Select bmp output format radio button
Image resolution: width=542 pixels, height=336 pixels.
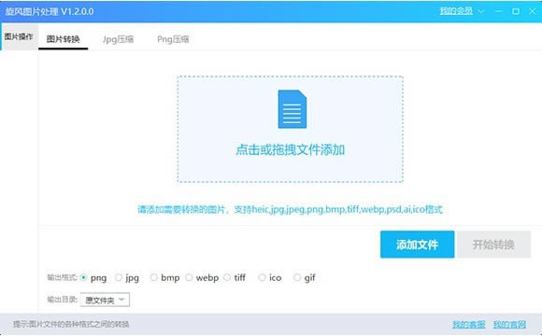[154, 277]
